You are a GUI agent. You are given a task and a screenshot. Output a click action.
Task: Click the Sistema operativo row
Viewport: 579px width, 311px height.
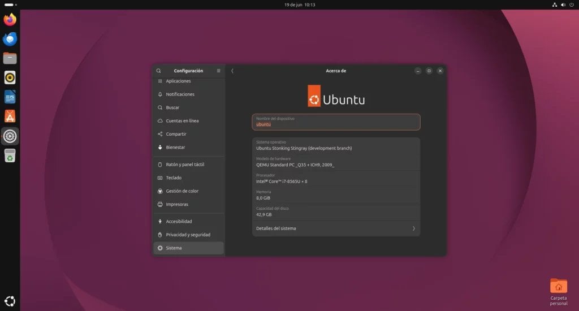[336, 145]
